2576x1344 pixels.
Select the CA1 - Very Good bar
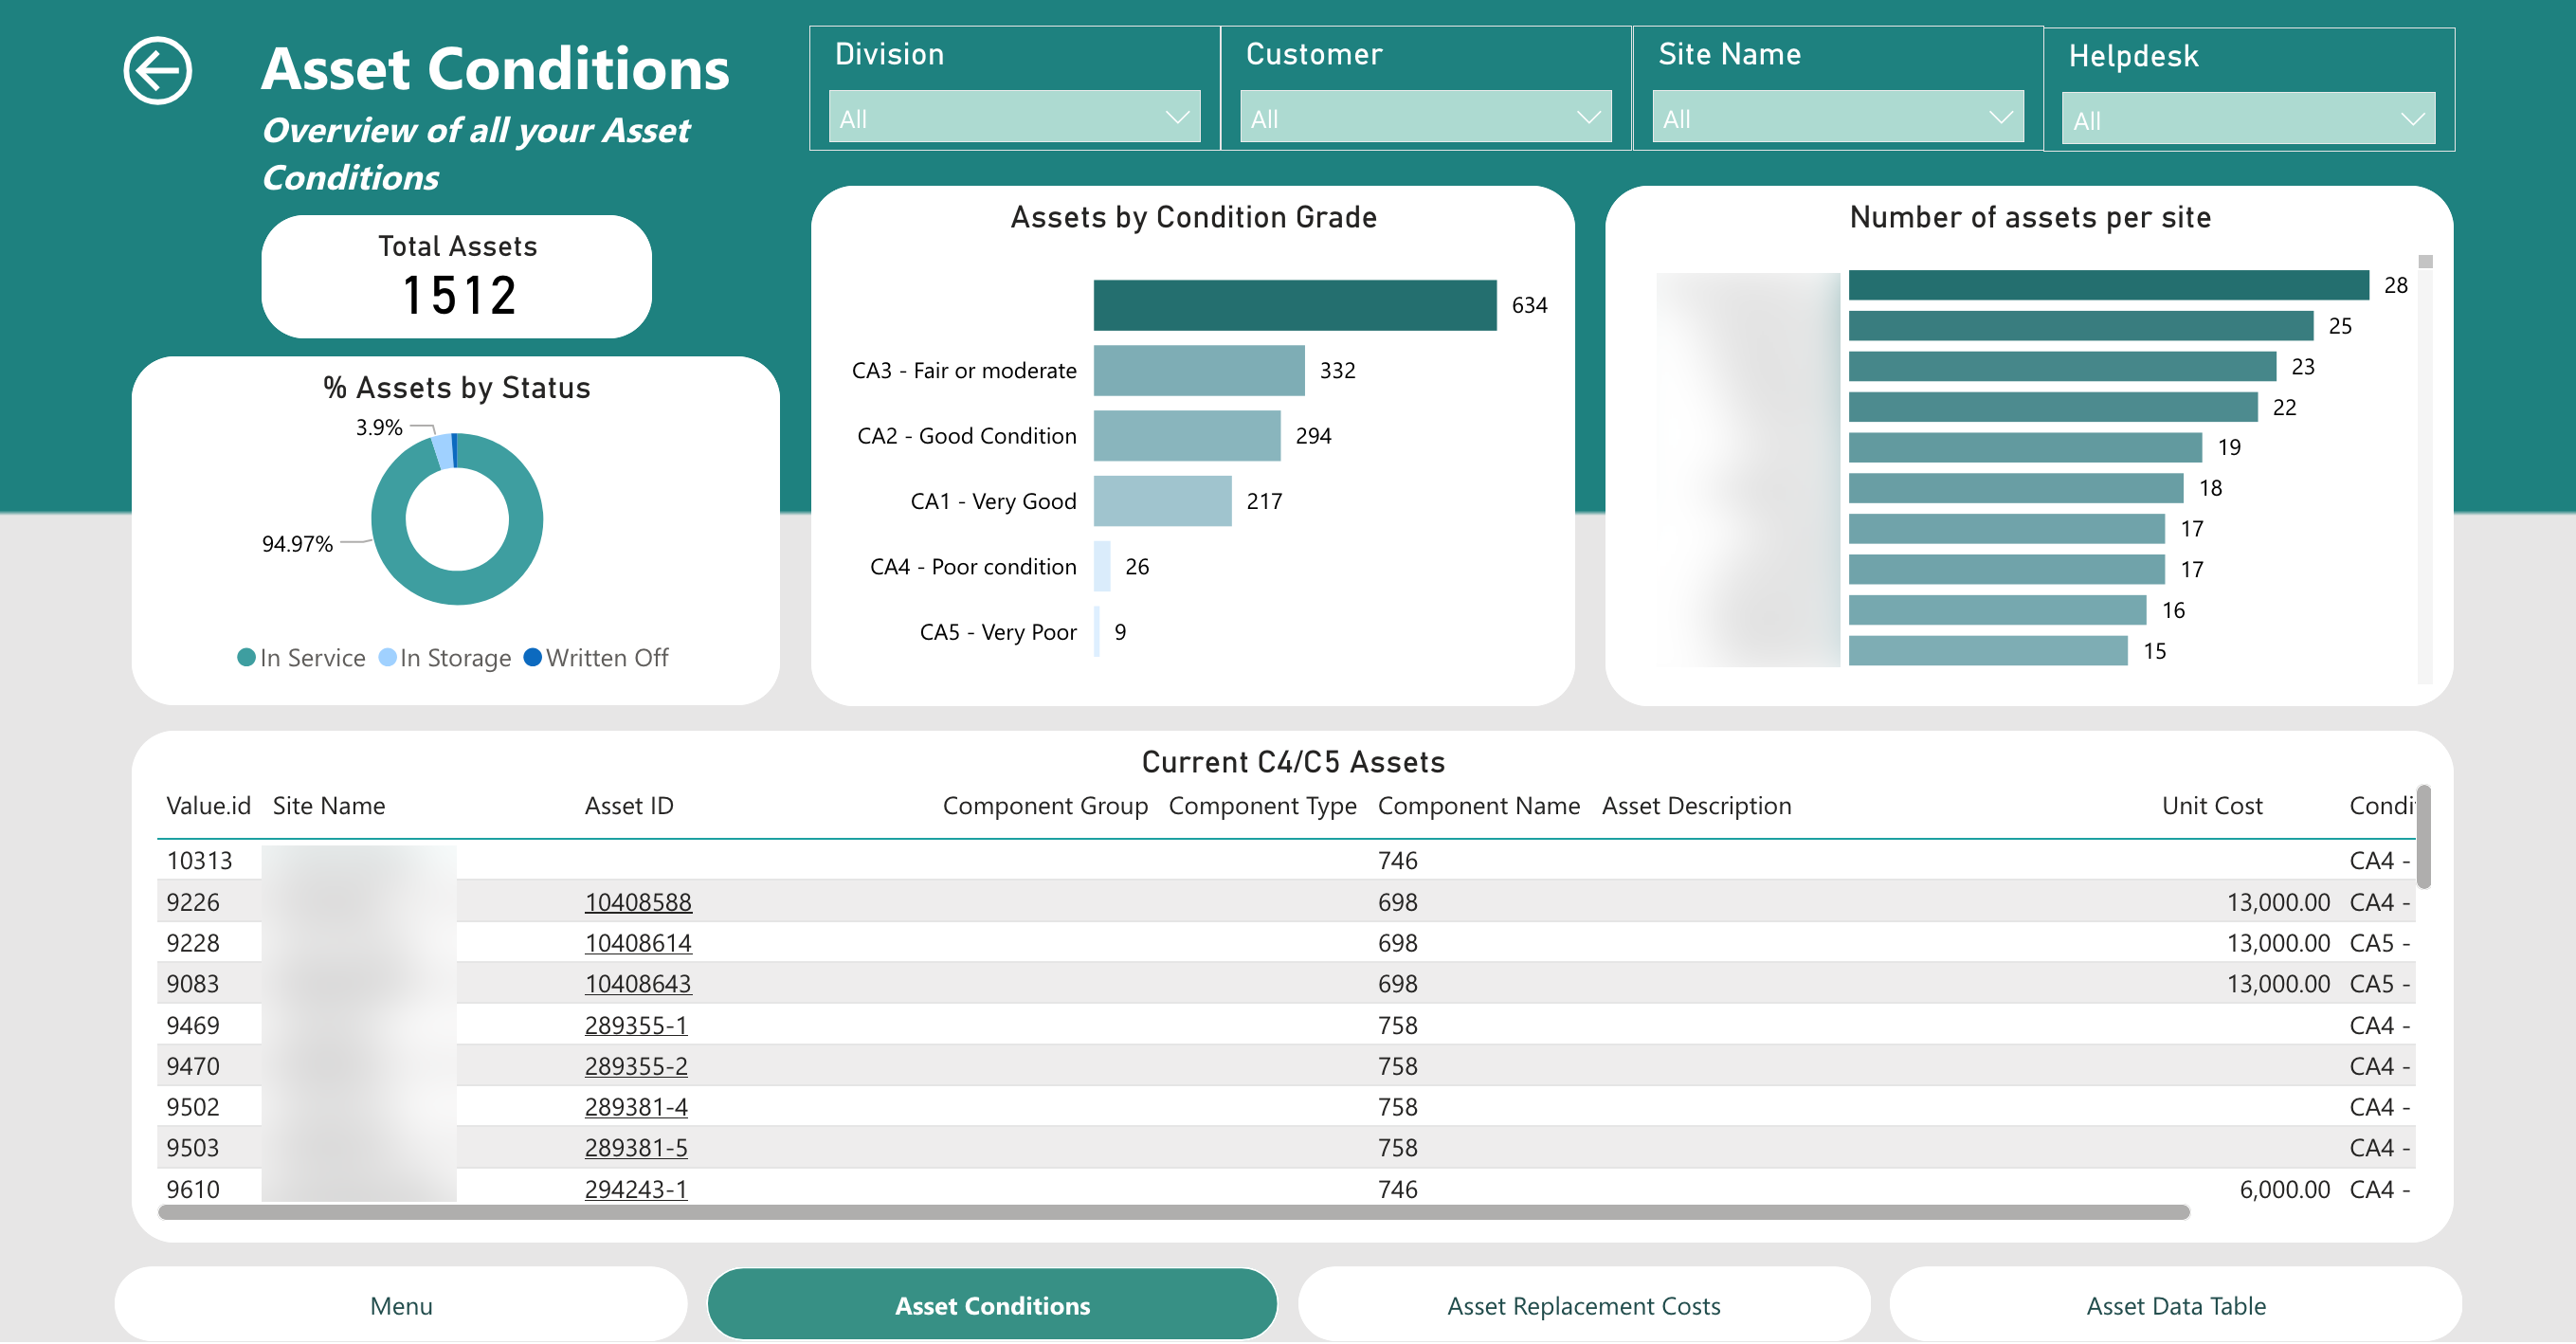(x=1162, y=501)
